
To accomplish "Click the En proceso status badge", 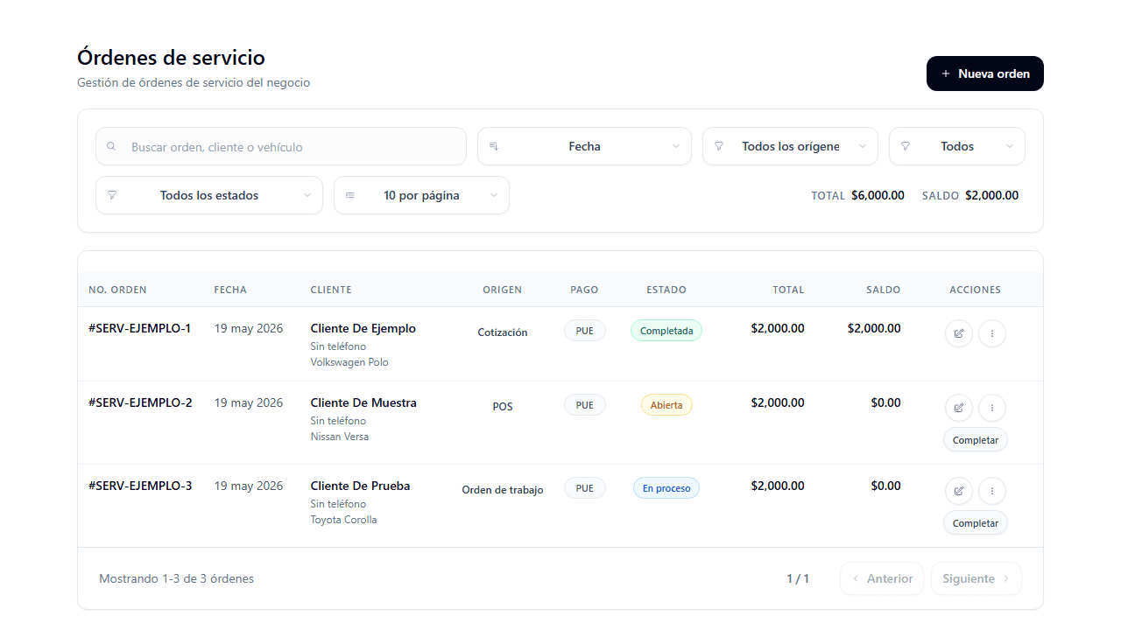I will click(x=666, y=488).
